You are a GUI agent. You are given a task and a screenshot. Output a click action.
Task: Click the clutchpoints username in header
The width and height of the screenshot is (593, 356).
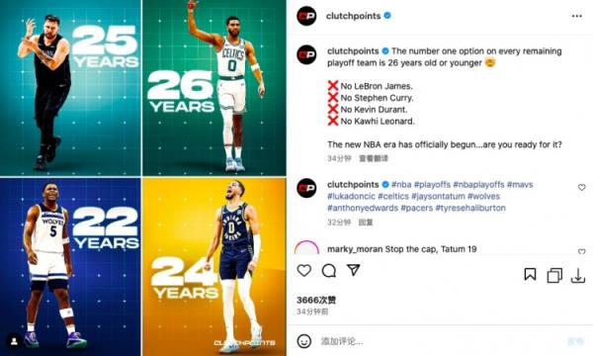click(x=353, y=16)
